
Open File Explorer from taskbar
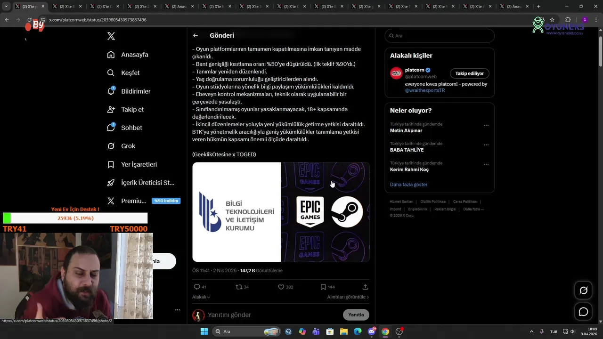344,331
